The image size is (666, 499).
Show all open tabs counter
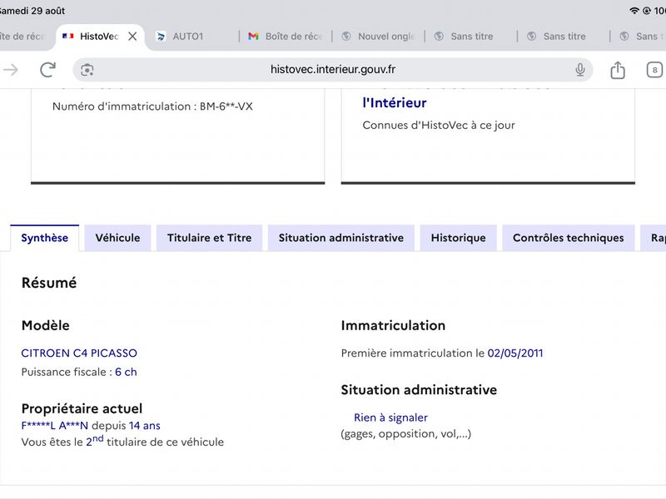[x=654, y=70]
